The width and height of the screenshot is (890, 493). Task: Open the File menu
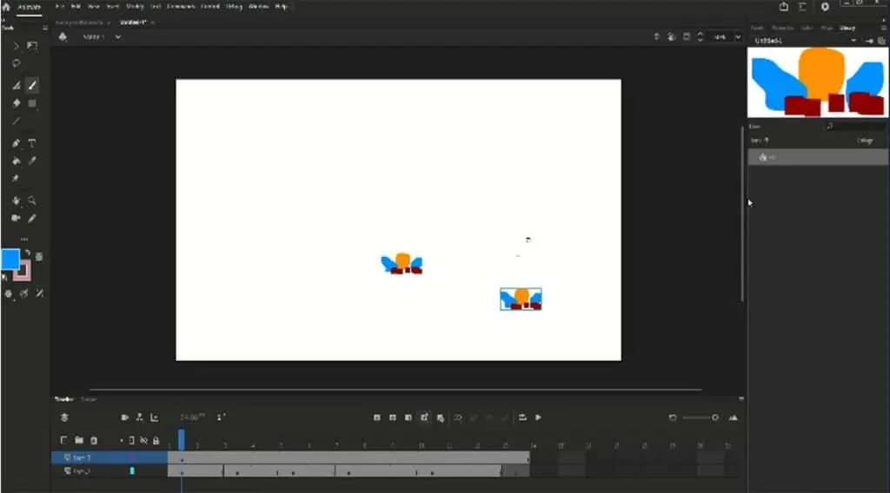point(60,7)
